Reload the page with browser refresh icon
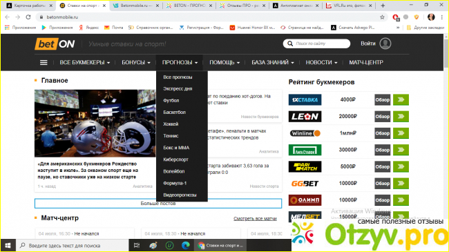The image size is (449, 252). click(x=28, y=17)
